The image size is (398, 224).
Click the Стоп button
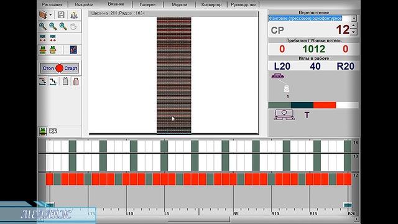[48, 68]
